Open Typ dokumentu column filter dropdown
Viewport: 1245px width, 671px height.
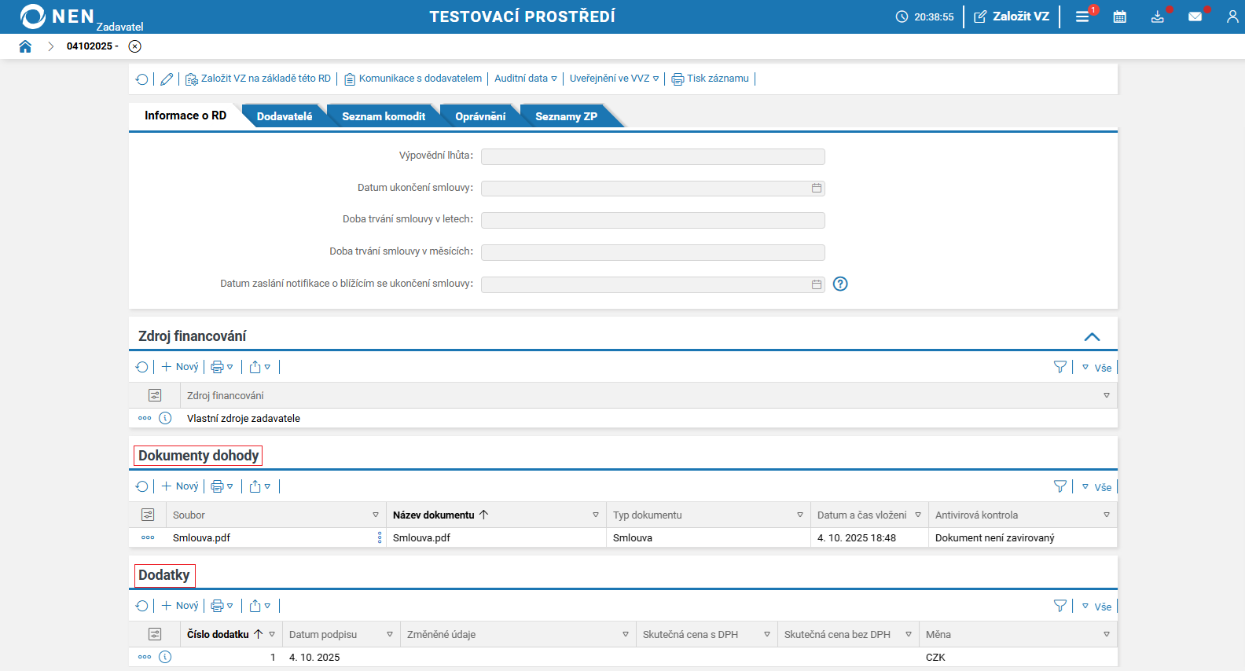click(x=800, y=515)
